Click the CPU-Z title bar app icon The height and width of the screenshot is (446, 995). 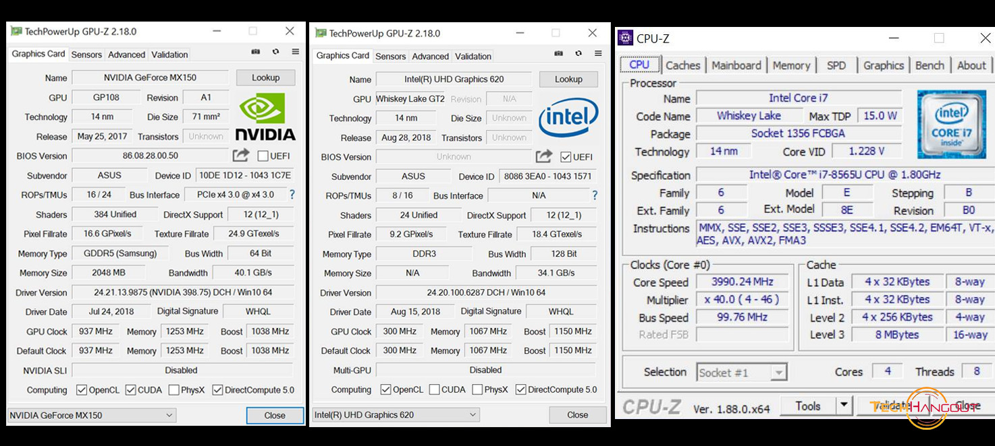click(x=626, y=38)
